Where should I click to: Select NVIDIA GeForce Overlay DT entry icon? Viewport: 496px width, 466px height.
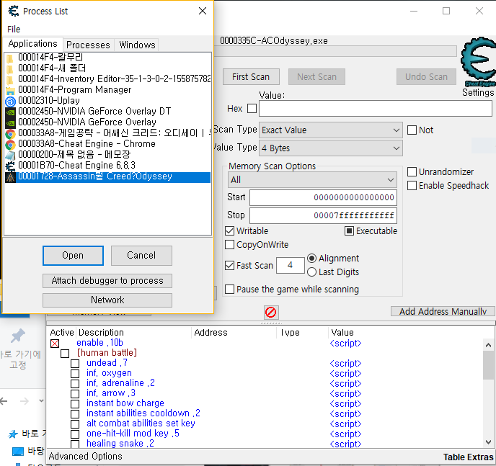[x=10, y=112]
